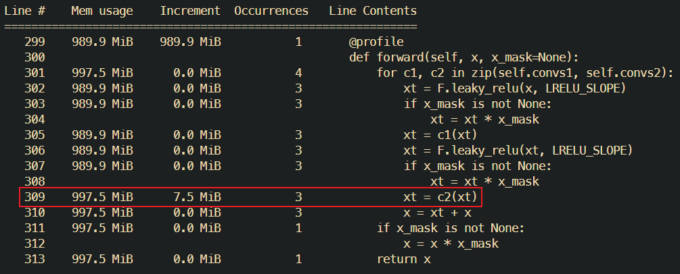This screenshot has height=274, width=680.
Task: Click the 997.5 MiB memory usage on line 301
Action: click(102, 73)
